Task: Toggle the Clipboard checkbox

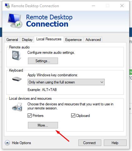Action: pos(73,116)
